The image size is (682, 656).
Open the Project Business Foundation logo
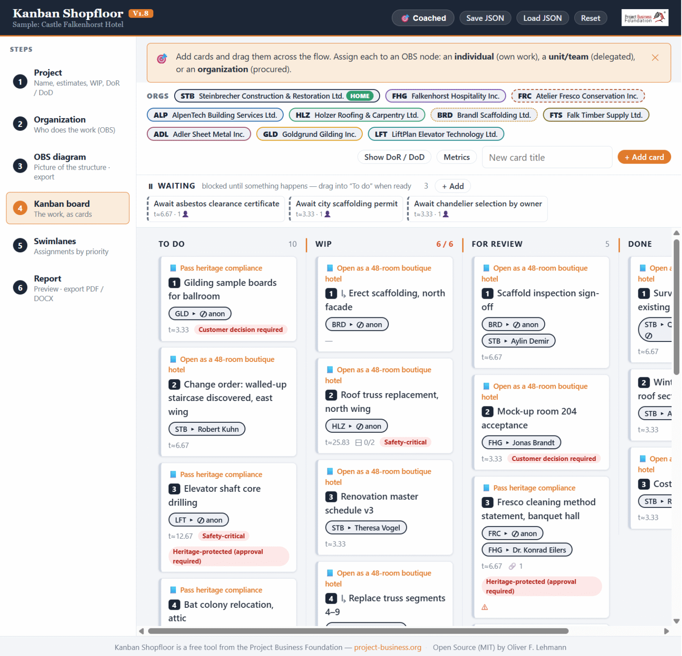(x=645, y=18)
